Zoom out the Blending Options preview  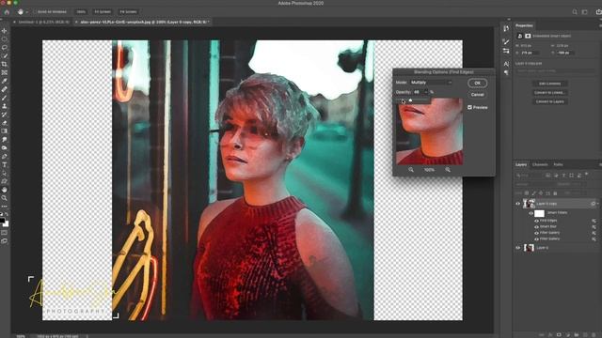[411, 170]
